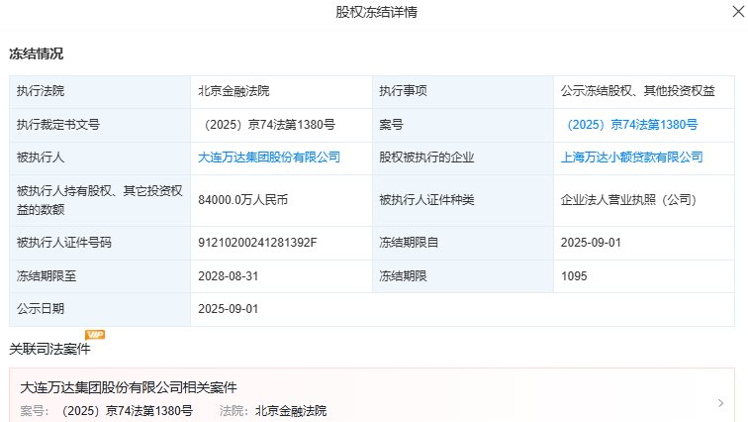The height and width of the screenshot is (422, 748).
Task: Select the 股权冻结详情 dialog title
Action: pos(376,12)
